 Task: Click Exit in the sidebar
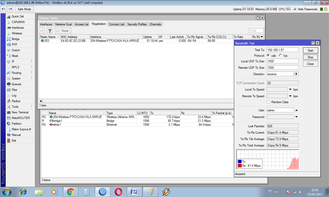point(14,141)
